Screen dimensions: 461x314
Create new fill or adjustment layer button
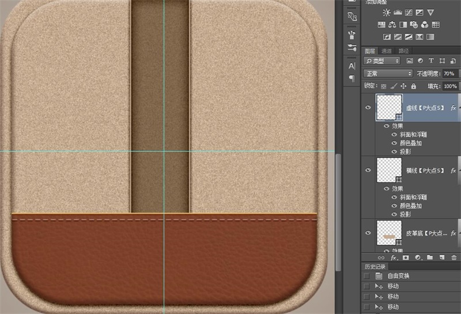click(x=418, y=257)
